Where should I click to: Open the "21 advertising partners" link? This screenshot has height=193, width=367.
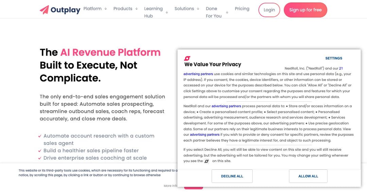coord(198,74)
